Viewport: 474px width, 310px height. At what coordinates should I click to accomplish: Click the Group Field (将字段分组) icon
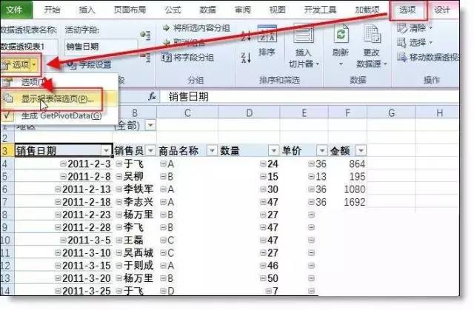[166, 57]
